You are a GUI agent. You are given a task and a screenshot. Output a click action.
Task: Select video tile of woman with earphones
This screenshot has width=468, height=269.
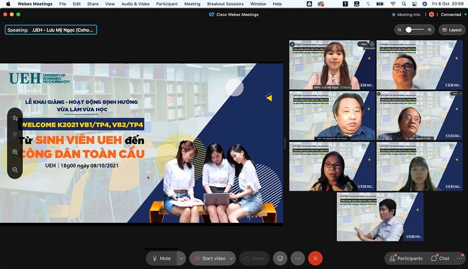pos(419,167)
